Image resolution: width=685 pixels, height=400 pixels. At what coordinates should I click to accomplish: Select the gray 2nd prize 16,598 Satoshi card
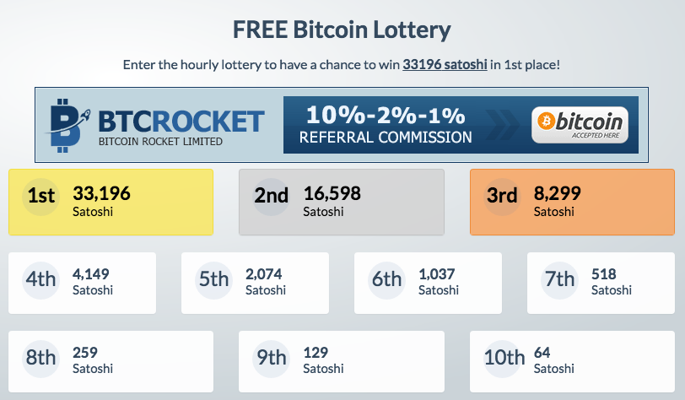pos(342,202)
